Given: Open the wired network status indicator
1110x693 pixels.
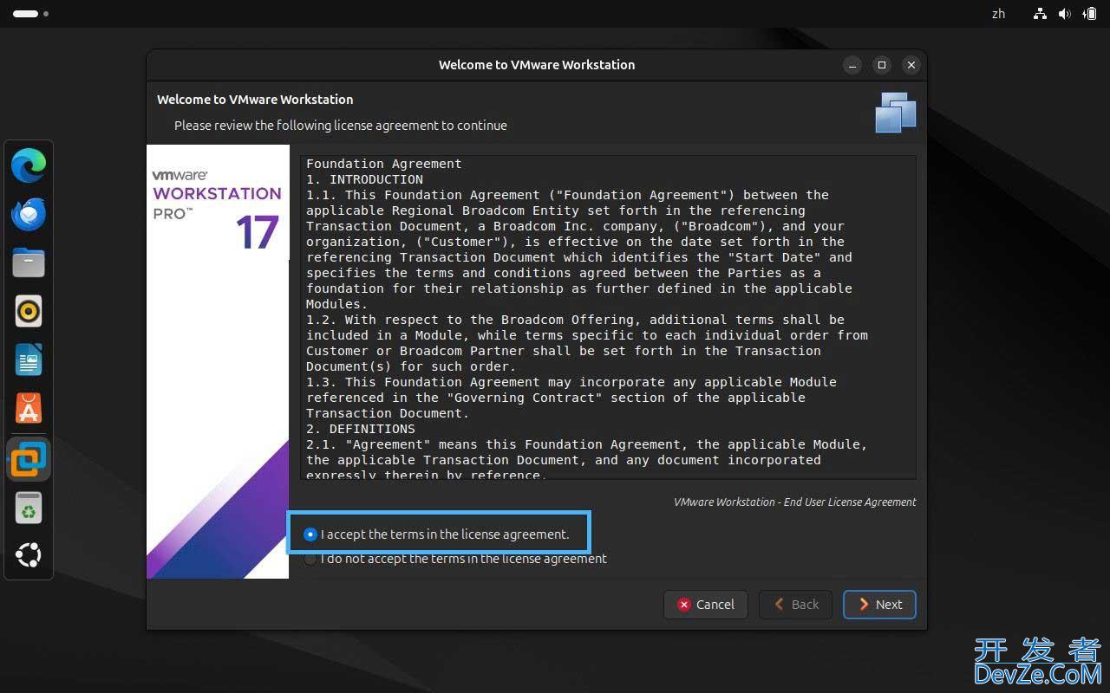Looking at the screenshot, I should click(1041, 14).
